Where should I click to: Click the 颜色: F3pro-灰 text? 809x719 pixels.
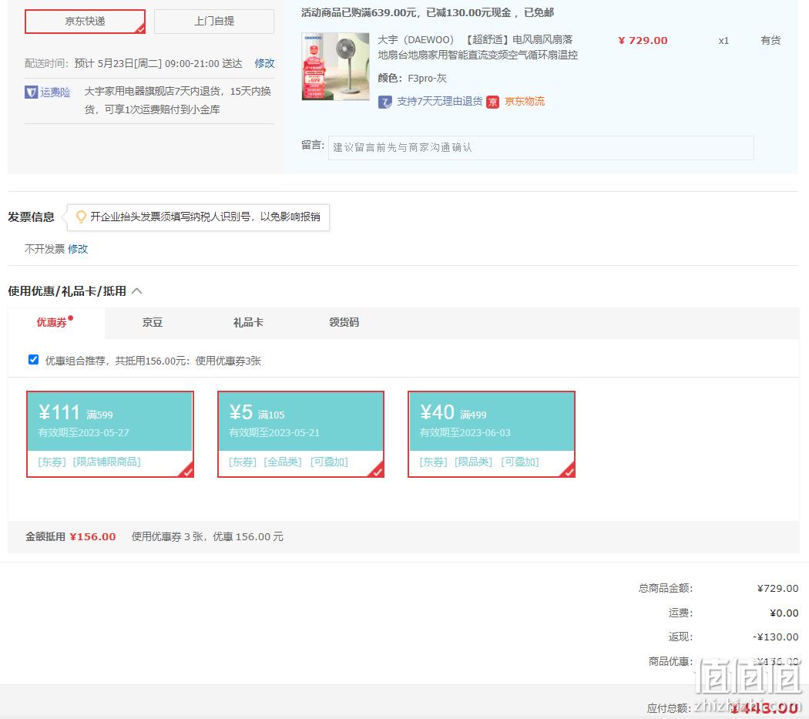(412, 79)
